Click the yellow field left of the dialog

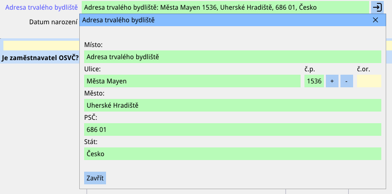click(41, 45)
